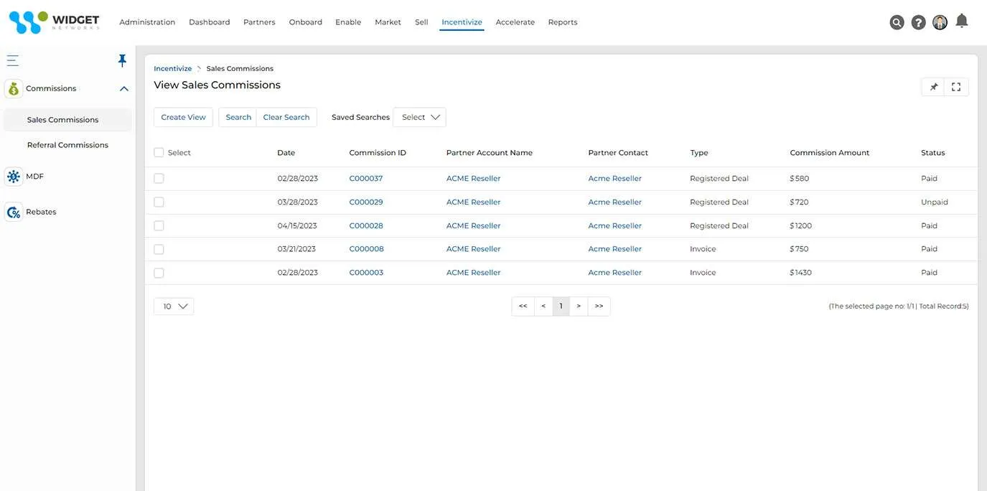Open the notifications bell
This screenshot has height=491, width=987.
(x=962, y=21)
